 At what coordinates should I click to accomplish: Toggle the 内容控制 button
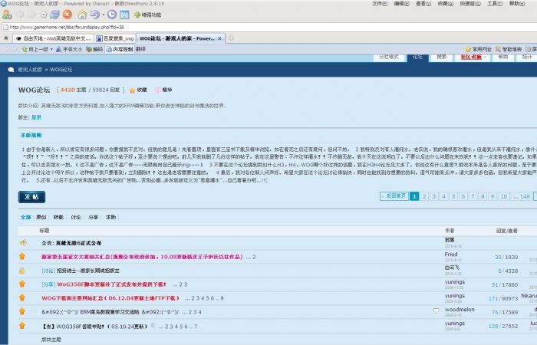[120, 49]
